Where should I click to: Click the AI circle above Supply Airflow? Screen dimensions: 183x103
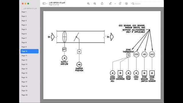point(64,58)
